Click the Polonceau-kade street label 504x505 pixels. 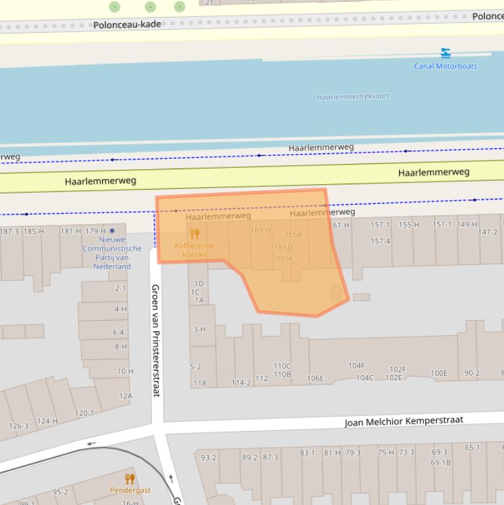(x=127, y=25)
